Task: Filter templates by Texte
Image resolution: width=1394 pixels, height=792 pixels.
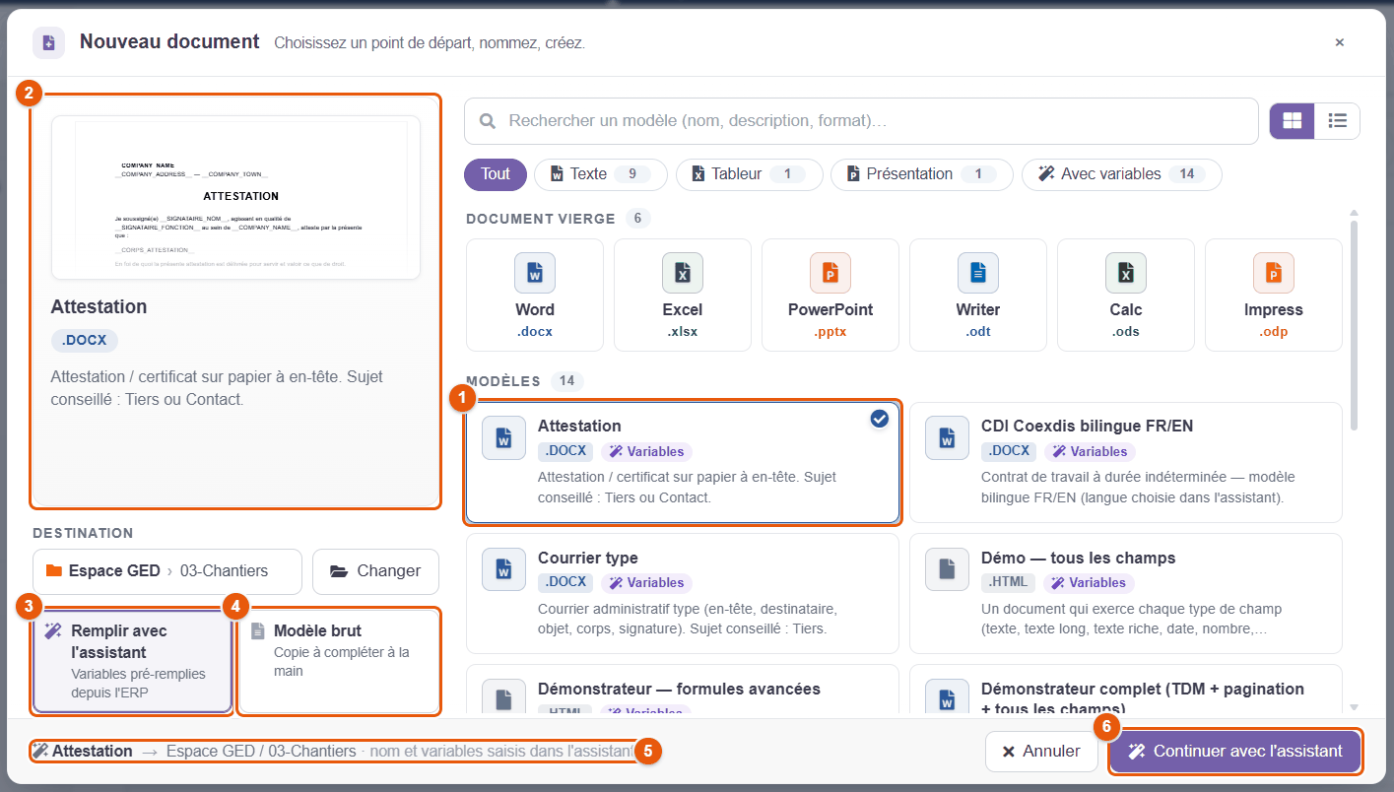Action: click(601, 174)
